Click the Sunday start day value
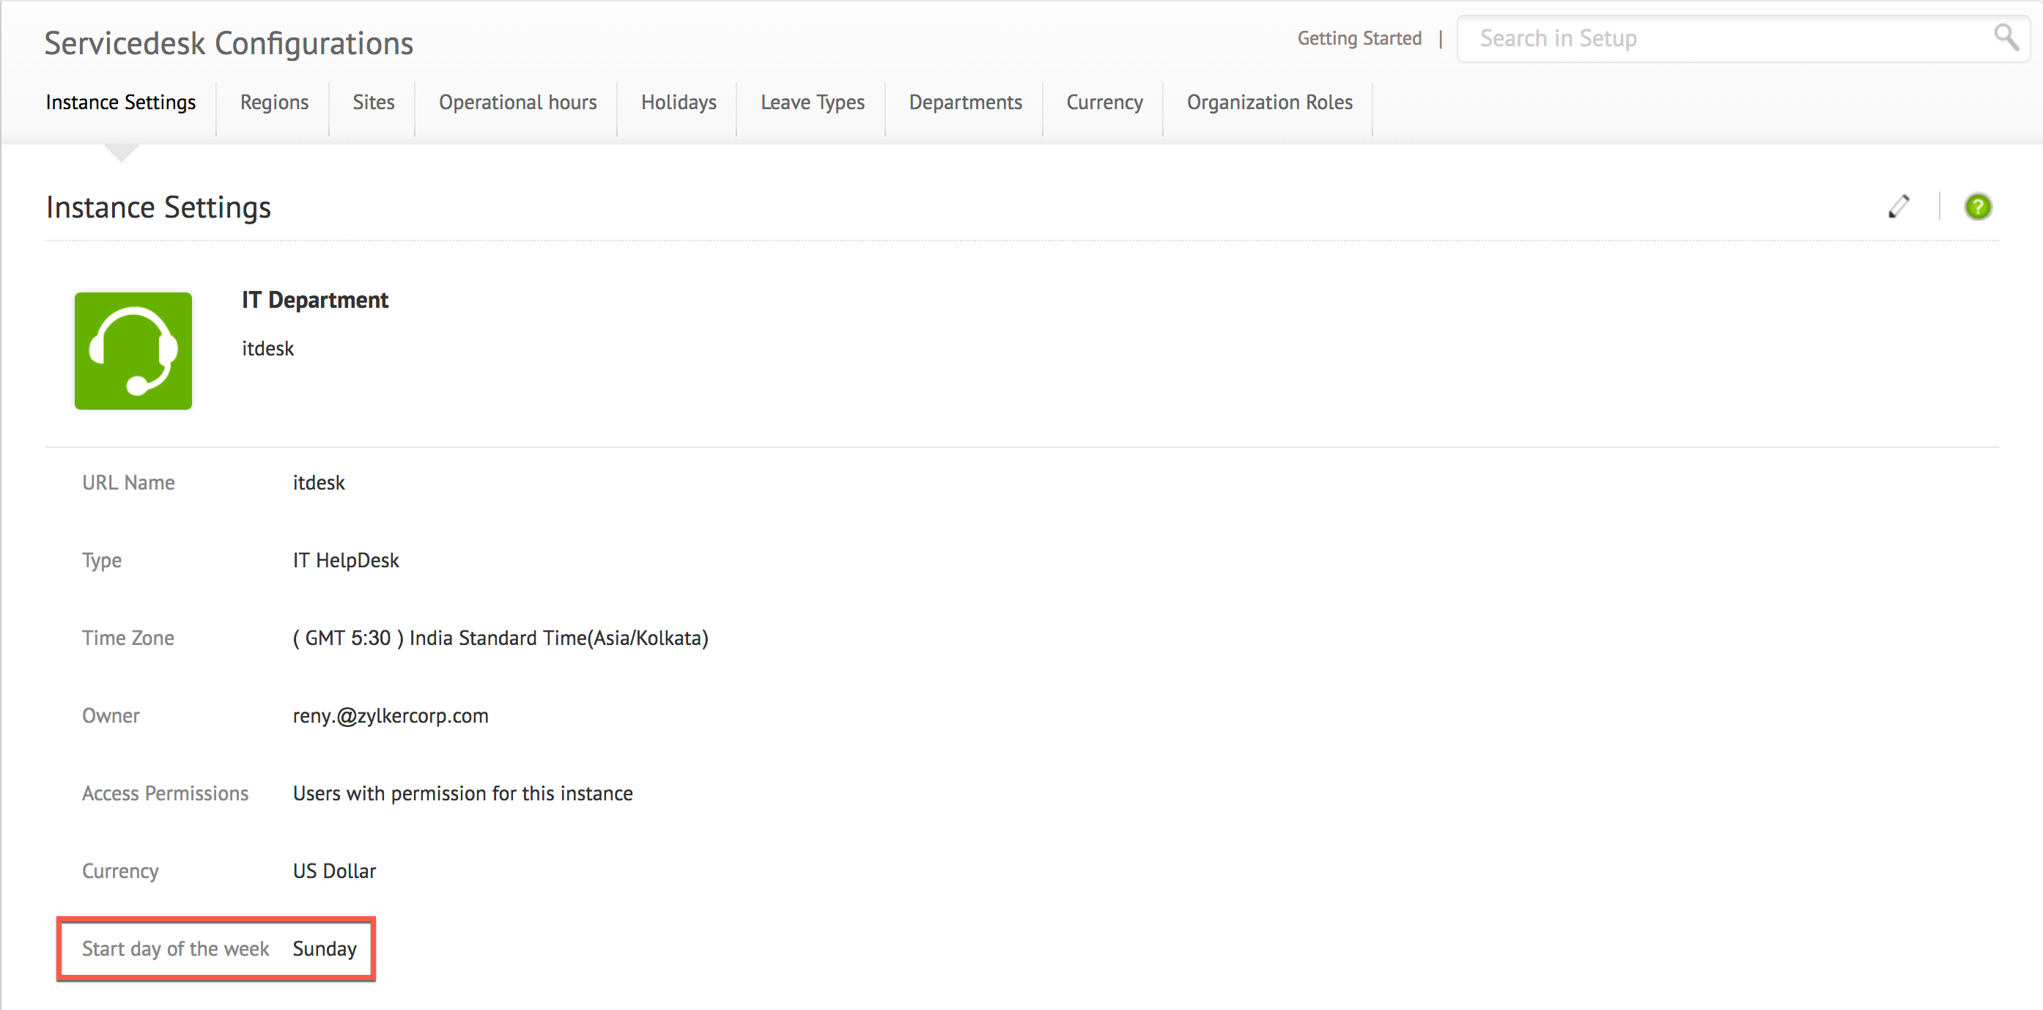2043x1010 pixels. 325,949
